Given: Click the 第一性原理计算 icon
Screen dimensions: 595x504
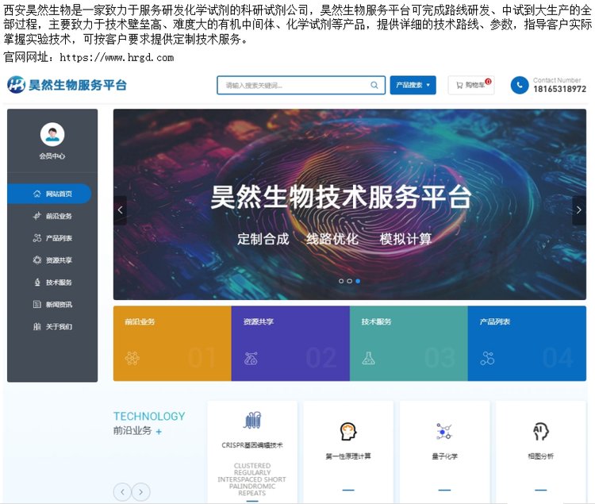Looking at the screenshot, I should pyautogui.click(x=348, y=431).
